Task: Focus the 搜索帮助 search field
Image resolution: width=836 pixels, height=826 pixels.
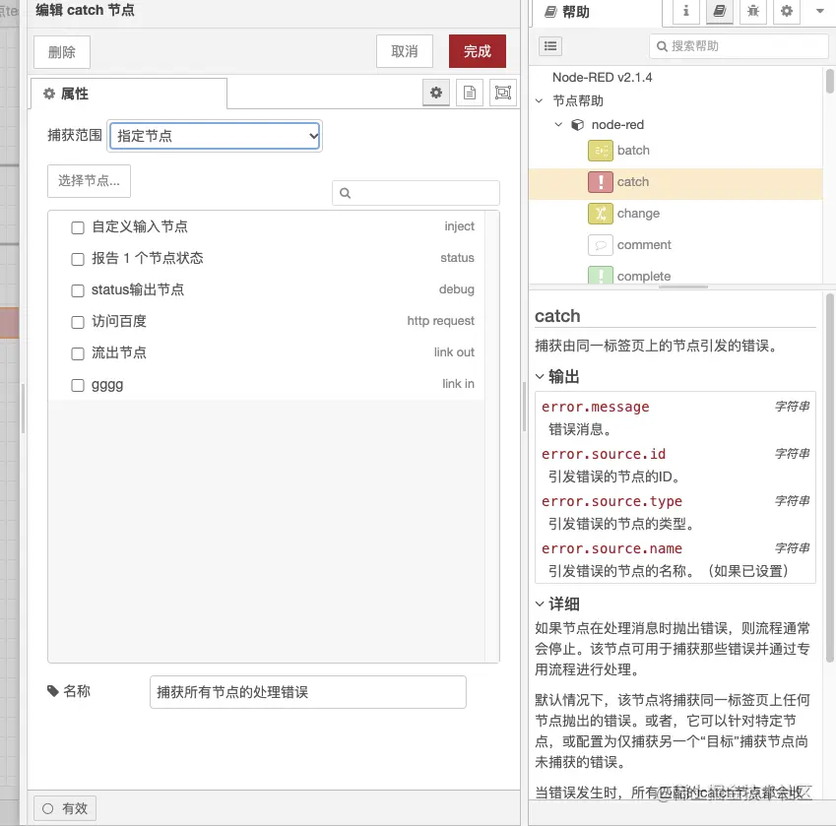Action: point(739,46)
